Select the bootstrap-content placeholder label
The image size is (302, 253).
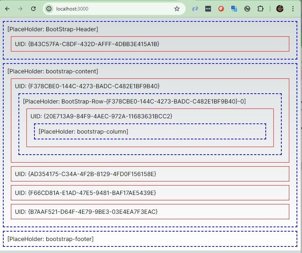pyautogui.click(x=53, y=72)
